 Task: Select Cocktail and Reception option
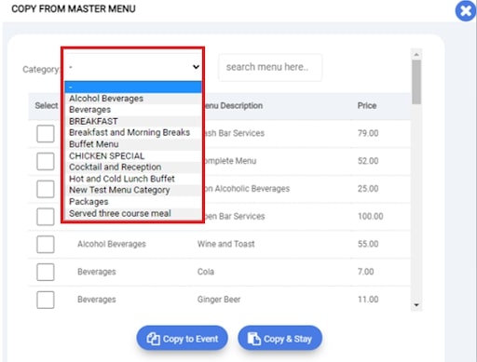click(133, 167)
